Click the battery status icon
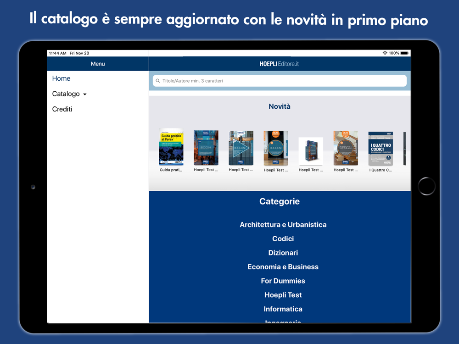The height and width of the screenshot is (344, 459). coord(404,53)
